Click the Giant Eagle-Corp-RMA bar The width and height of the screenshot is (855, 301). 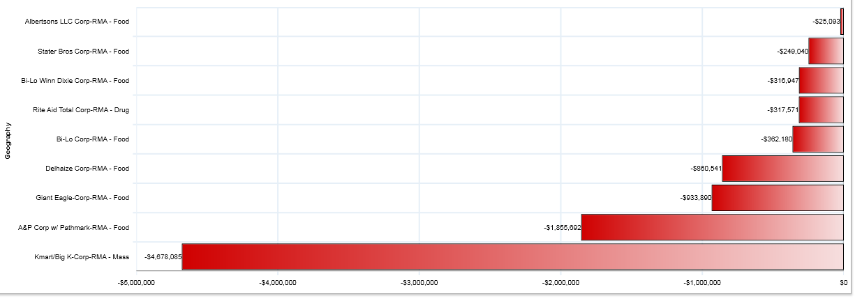click(777, 198)
